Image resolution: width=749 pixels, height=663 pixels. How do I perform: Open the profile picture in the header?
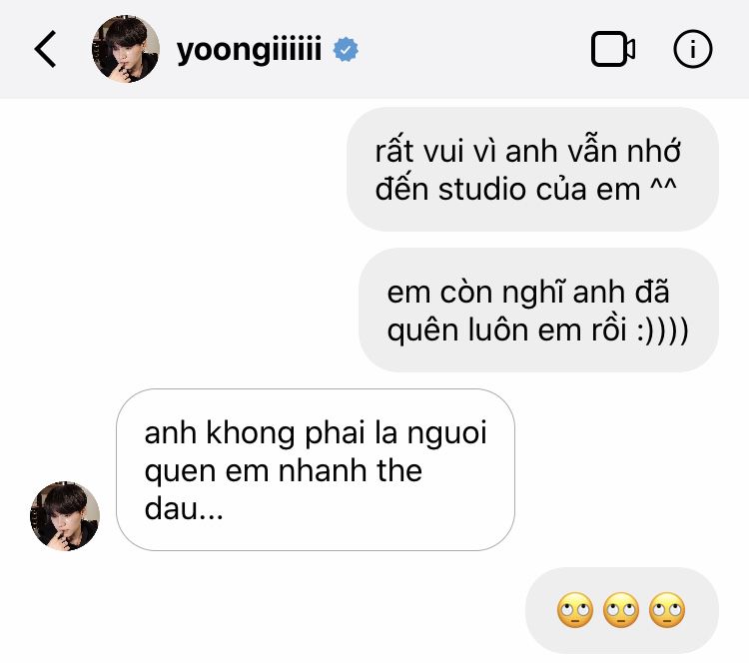point(126,49)
